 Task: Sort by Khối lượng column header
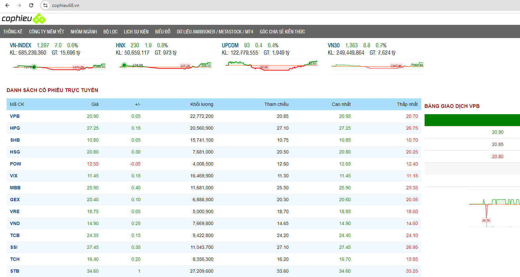202,104
